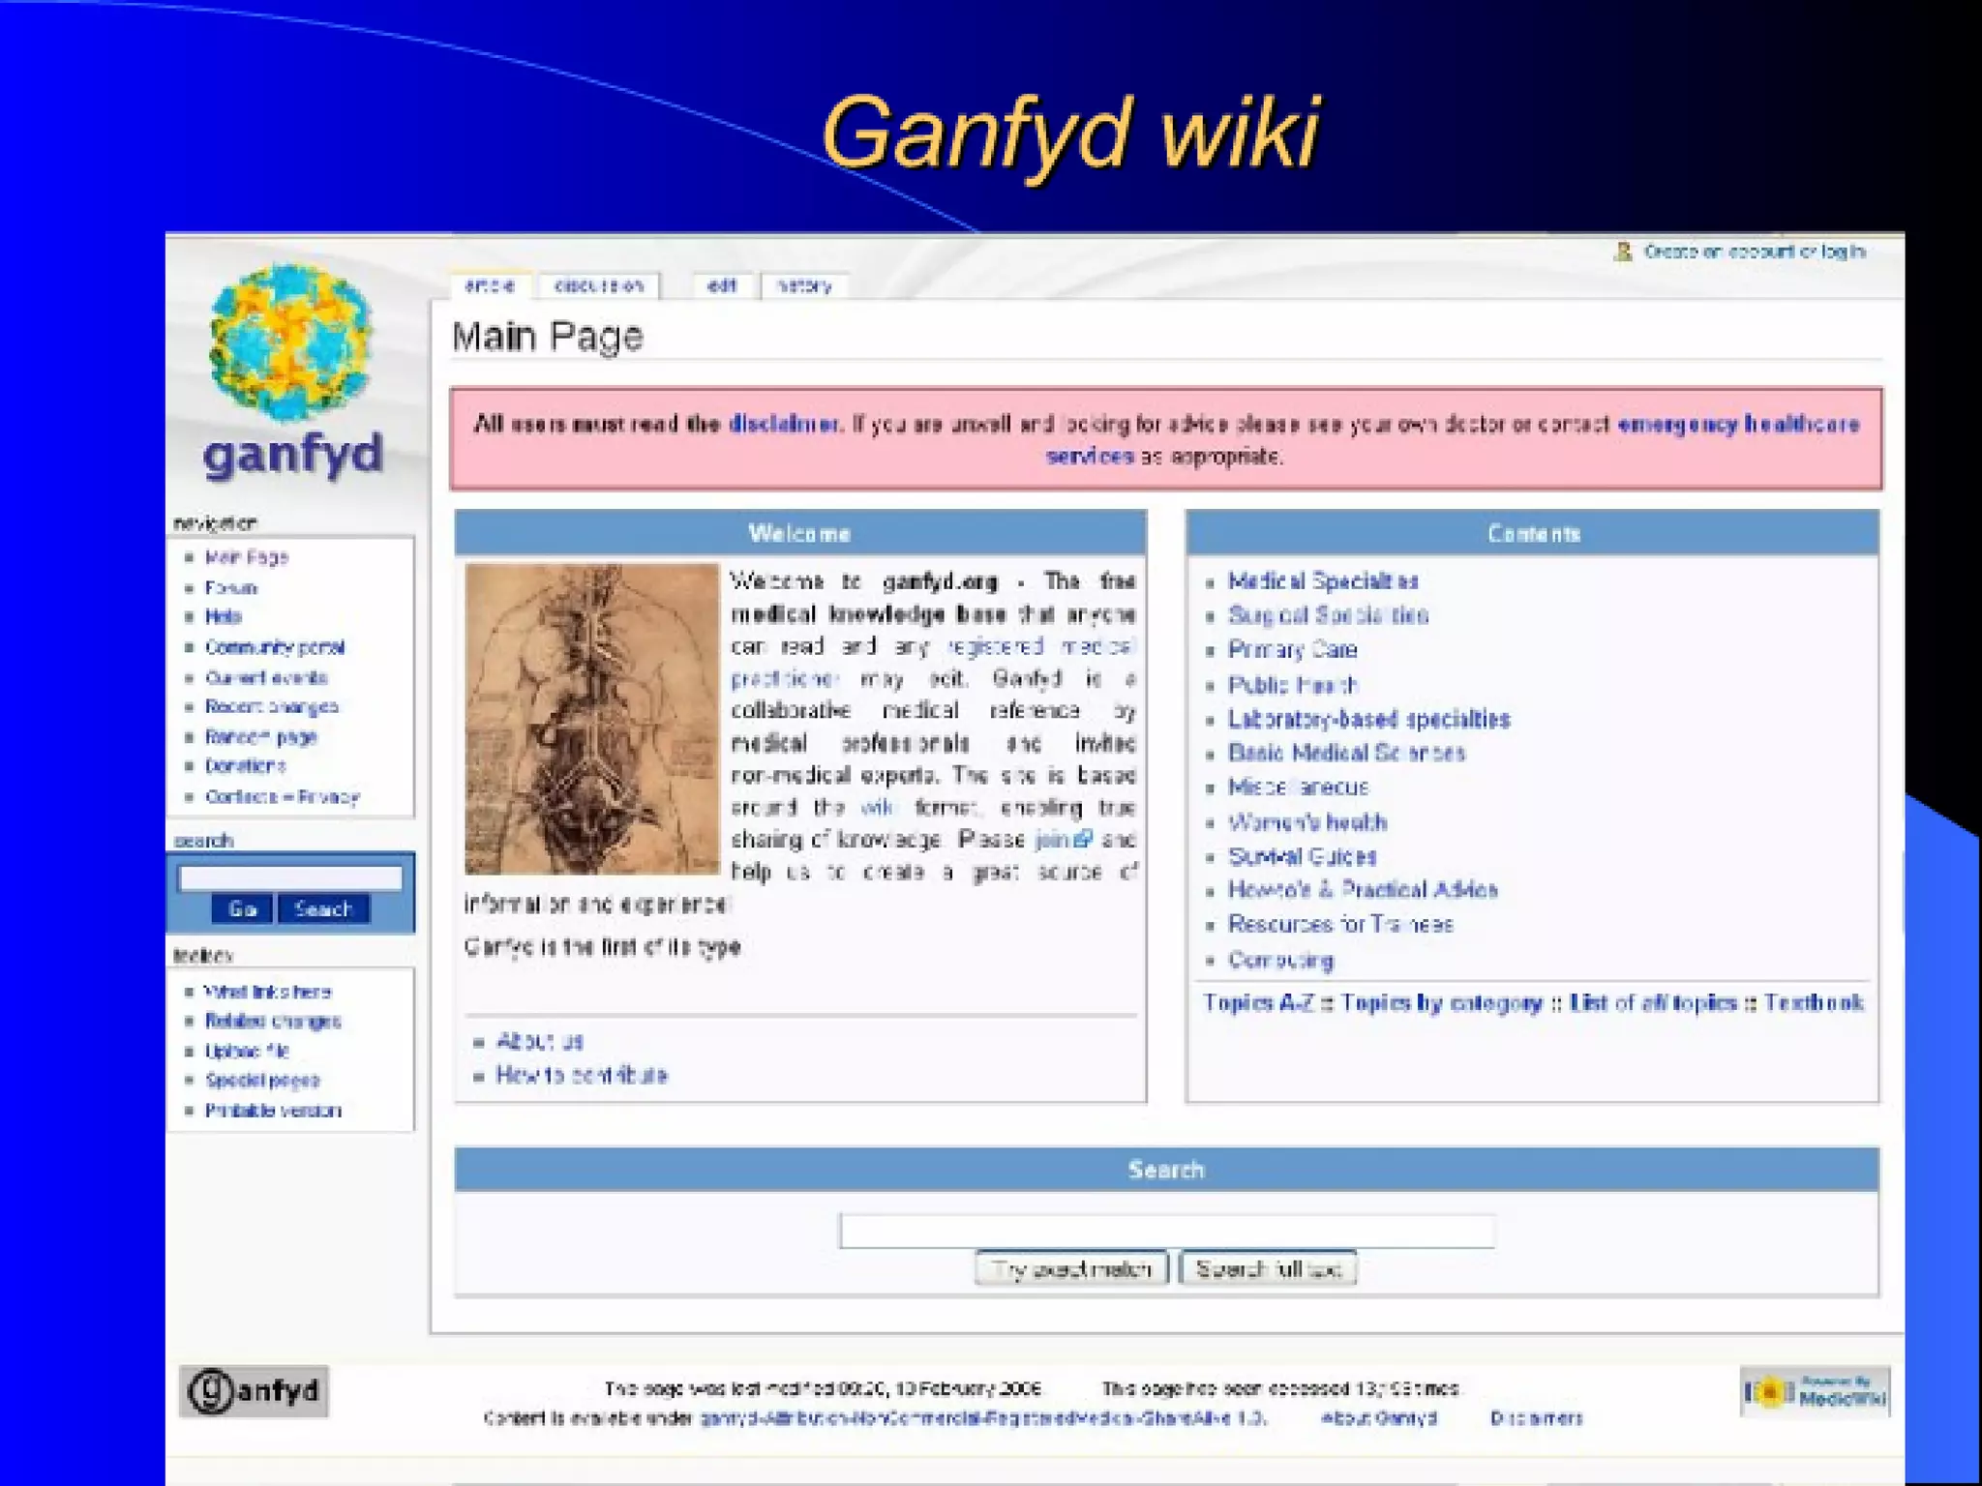Open the Forum navigation link
This screenshot has height=1486, width=1982.
(231, 587)
